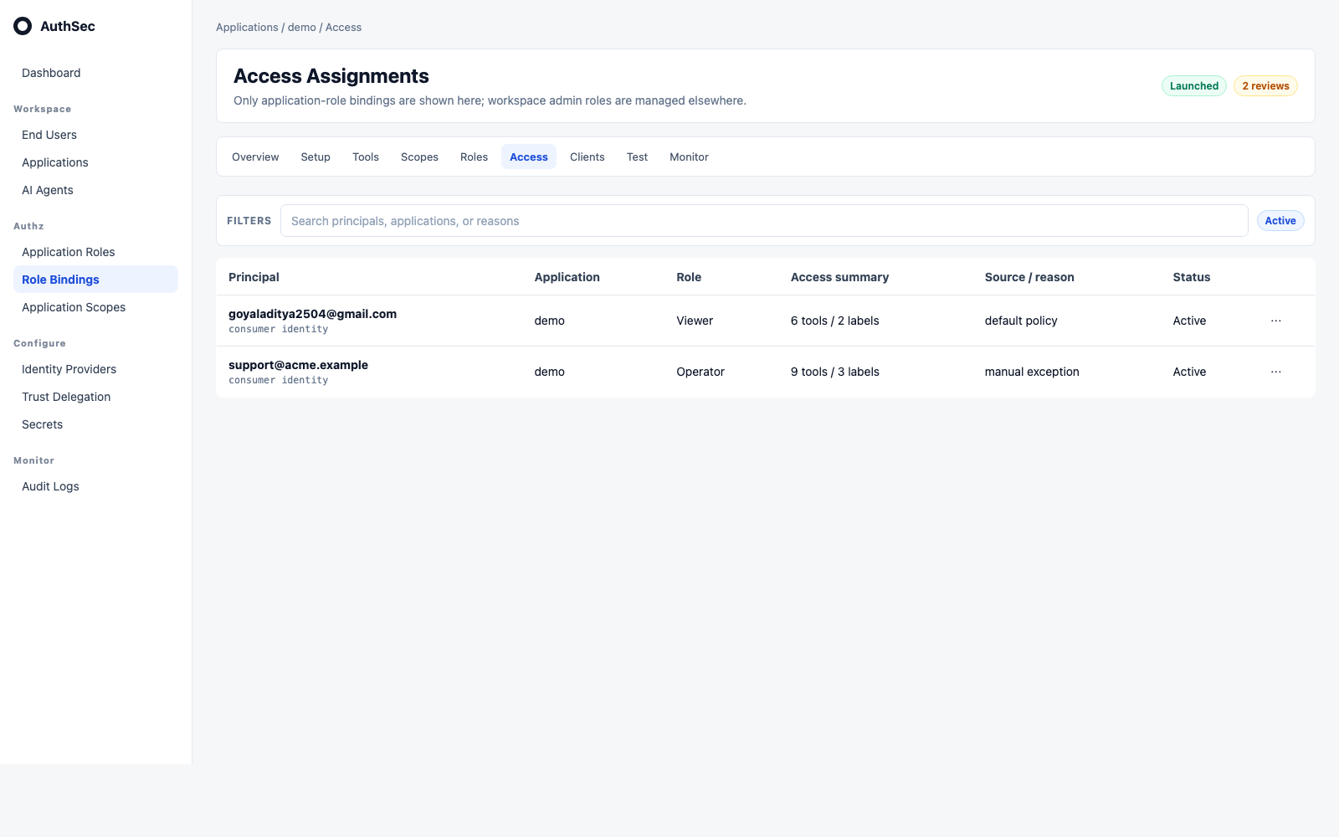The image size is (1339, 837).
Task: Click the search principals input field
Action: 764,221
